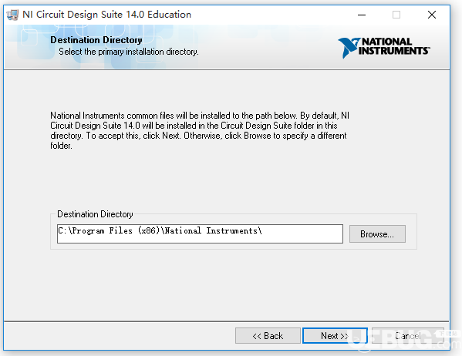
Task: Click the installer icon in title bar
Action: click(x=12, y=15)
